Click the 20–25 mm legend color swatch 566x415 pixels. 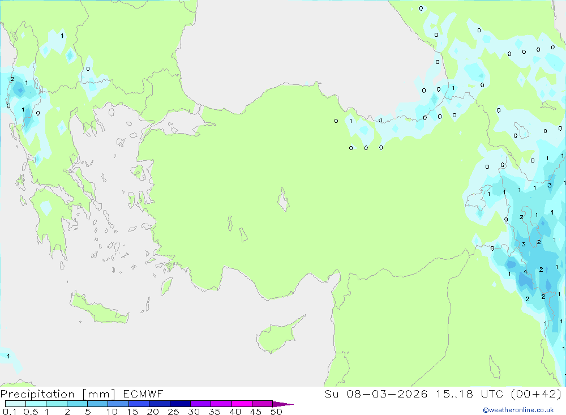tap(160, 404)
